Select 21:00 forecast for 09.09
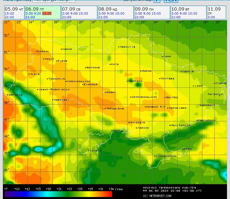 139,17
